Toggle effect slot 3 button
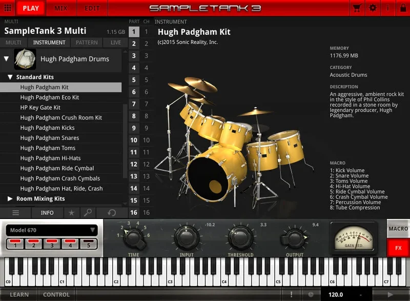This screenshot has width=410, height=301. pyautogui.click(x=52, y=244)
